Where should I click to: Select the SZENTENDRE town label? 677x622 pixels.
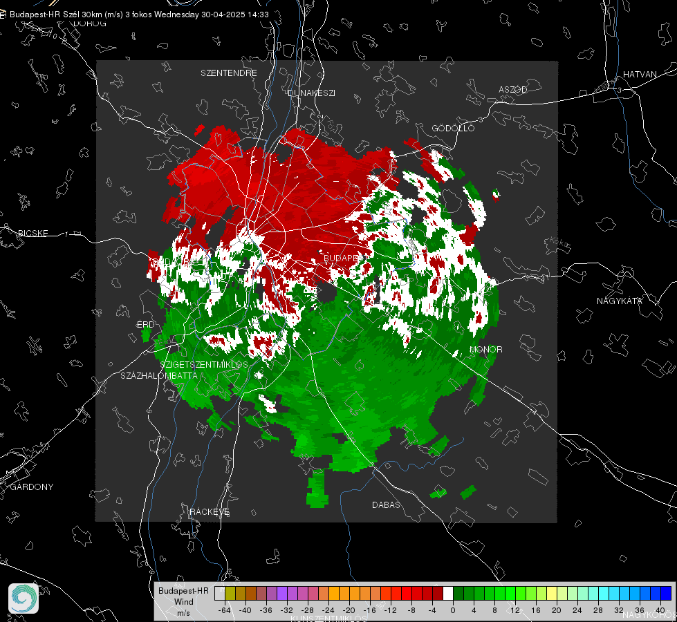point(229,73)
